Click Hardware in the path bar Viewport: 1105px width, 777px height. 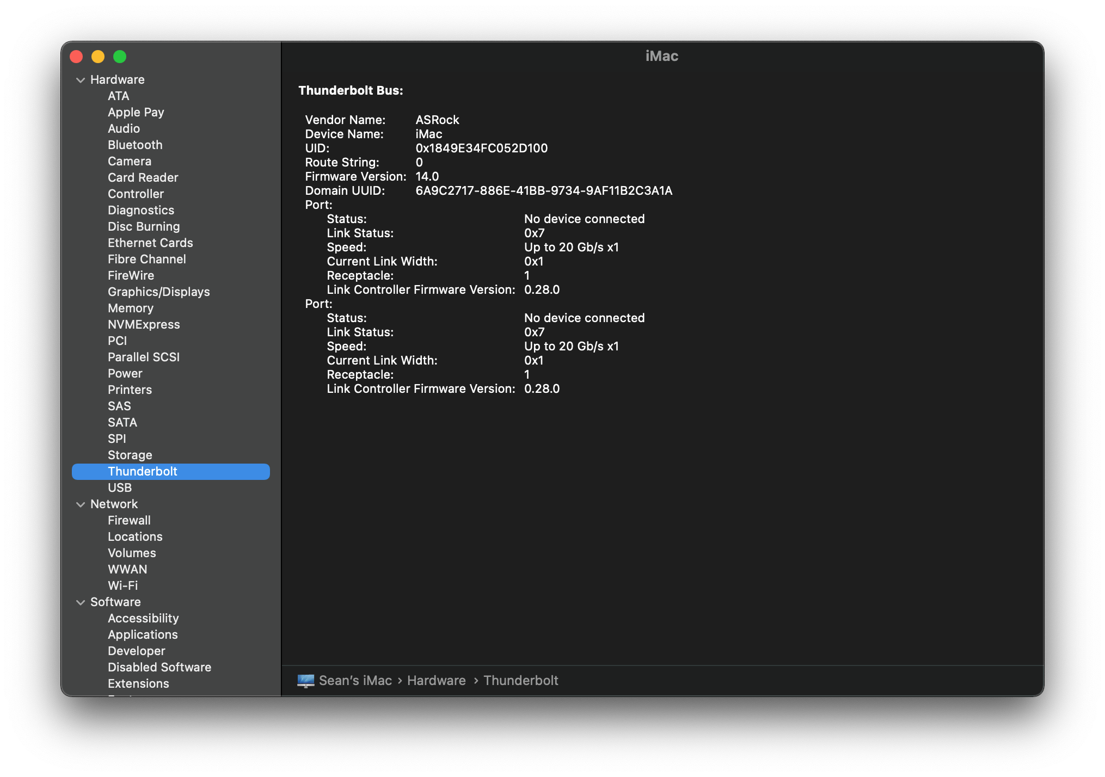tap(436, 681)
